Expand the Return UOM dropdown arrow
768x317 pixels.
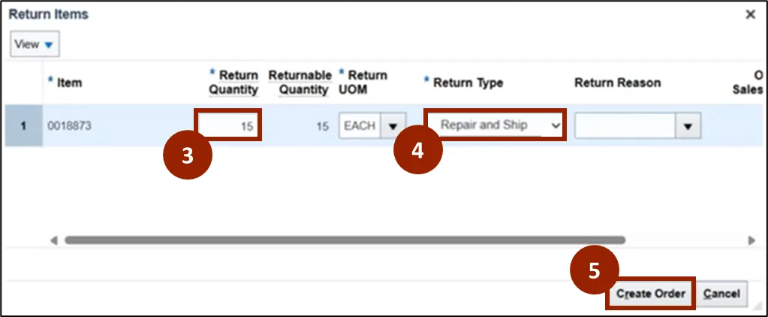(x=392, y=126)
